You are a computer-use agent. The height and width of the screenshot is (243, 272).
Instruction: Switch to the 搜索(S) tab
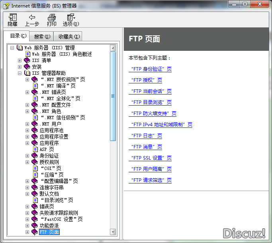[42, 37]
